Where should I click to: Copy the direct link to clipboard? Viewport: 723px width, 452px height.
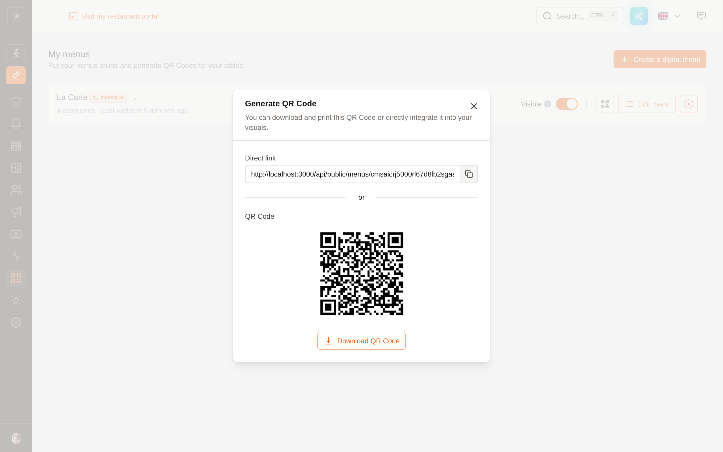pos(469,174)
